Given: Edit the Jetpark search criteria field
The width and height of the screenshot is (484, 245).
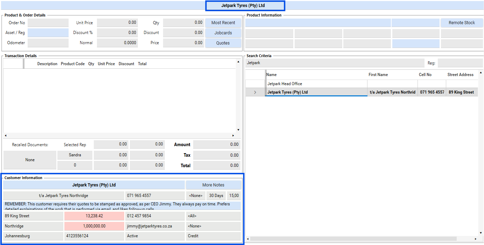Looking at the screenshot, I should 335,63.
